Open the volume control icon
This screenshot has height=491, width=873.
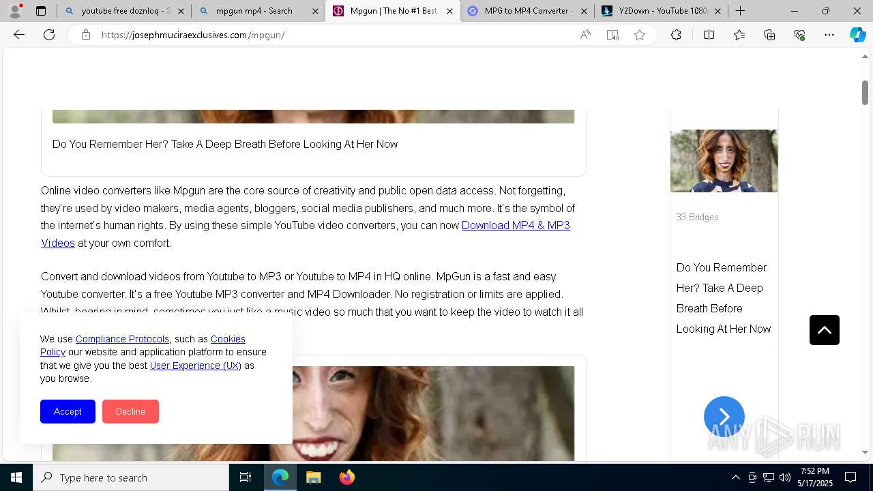785,477
